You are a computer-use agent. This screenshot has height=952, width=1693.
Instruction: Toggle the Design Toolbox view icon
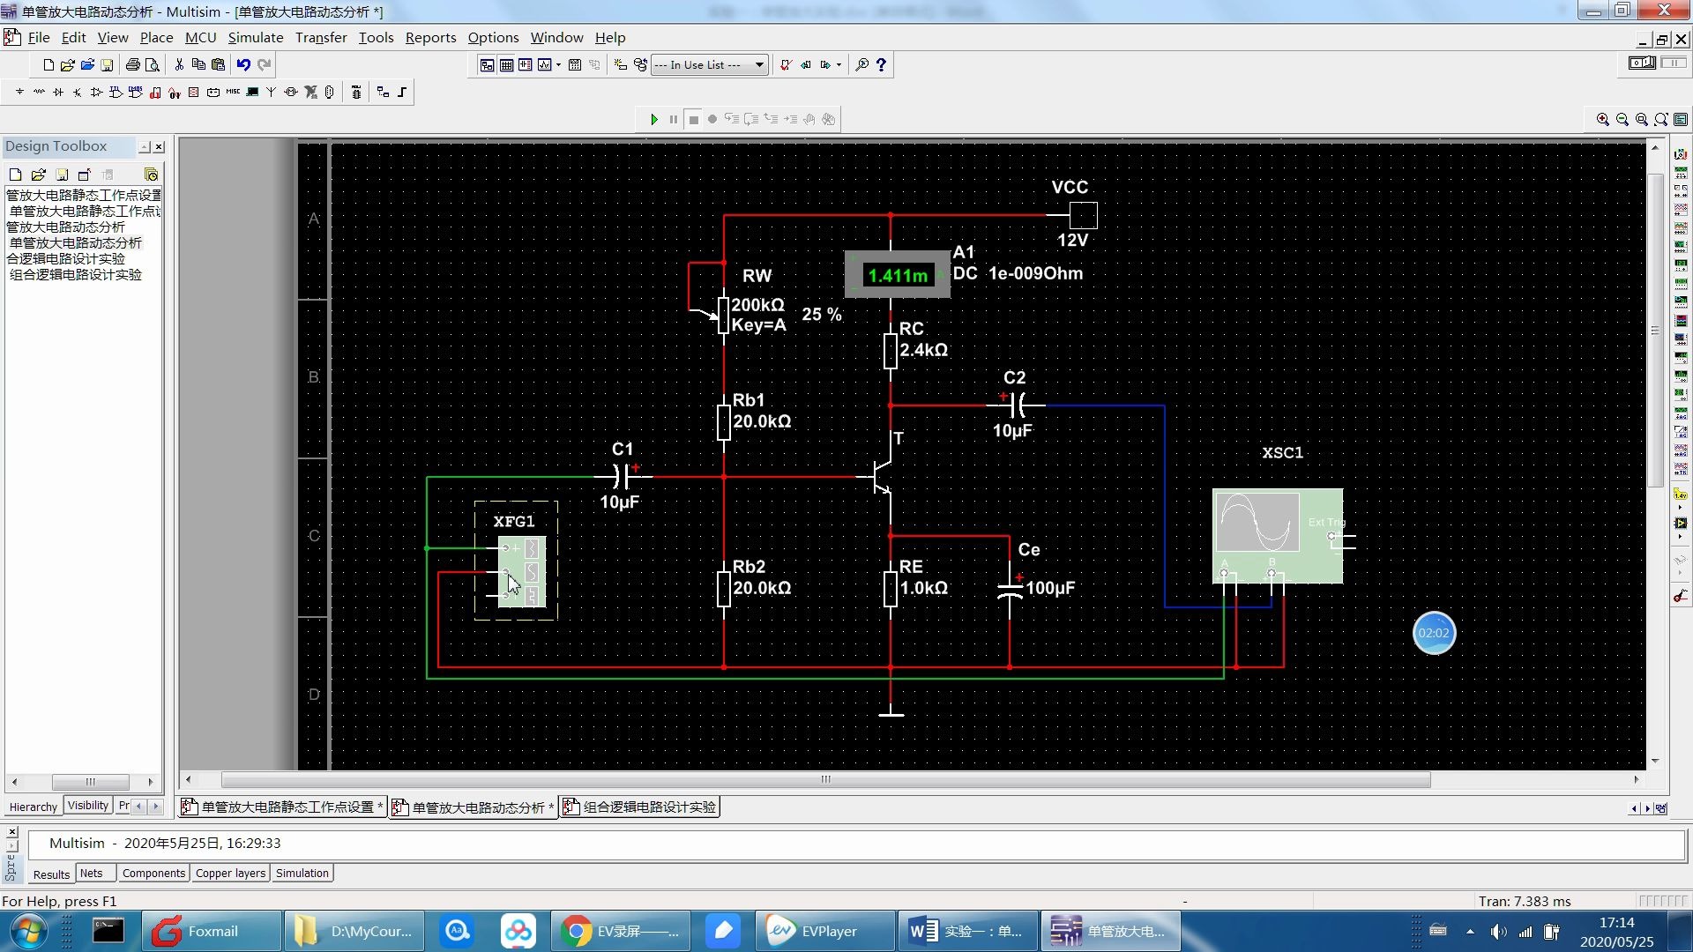487,64
